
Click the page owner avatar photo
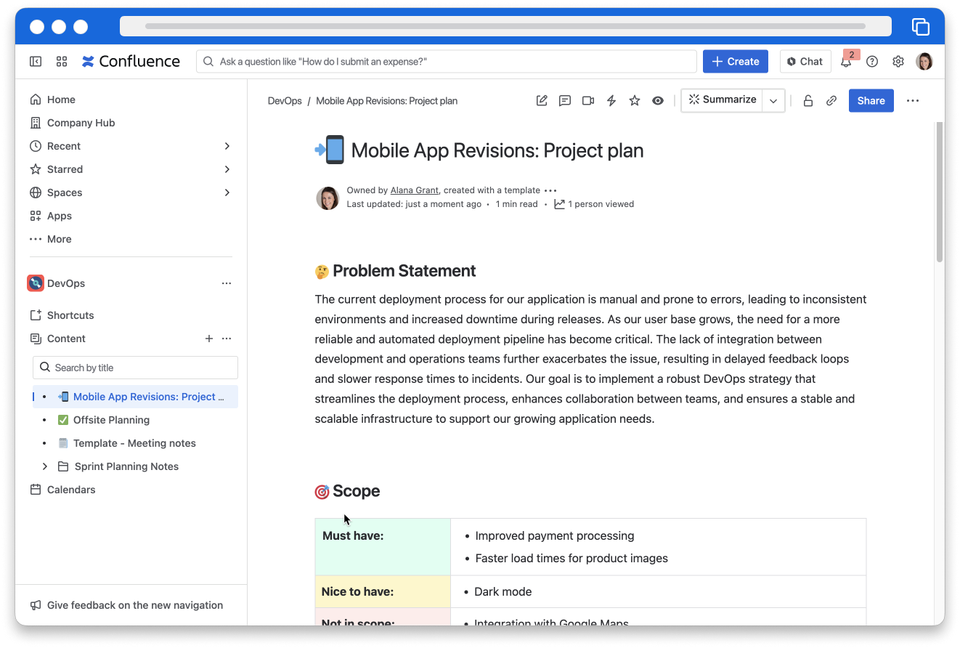[x=328, y=198]
